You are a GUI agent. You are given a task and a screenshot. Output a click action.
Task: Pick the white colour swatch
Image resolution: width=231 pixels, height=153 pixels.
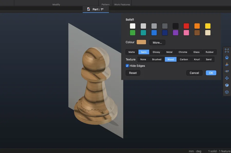(x=132, y=26)
